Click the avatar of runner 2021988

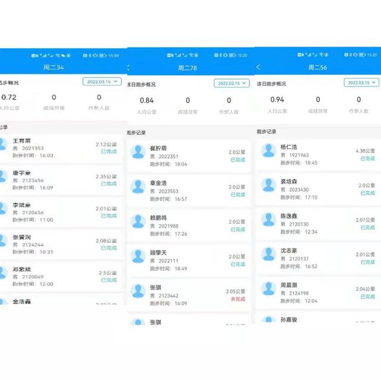pyautogui.click(x=138, y=221)
